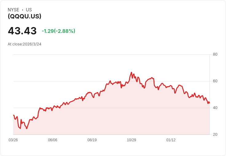226x156 pixels.
Task: Click the -1.29(-2.88%) price change
Action: pyautogui.click(x=58, y=31)
